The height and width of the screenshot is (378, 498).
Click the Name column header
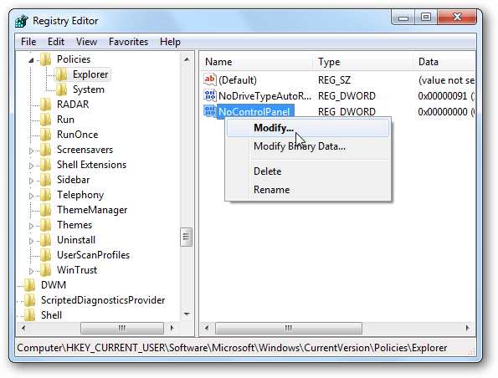[256, 62]
